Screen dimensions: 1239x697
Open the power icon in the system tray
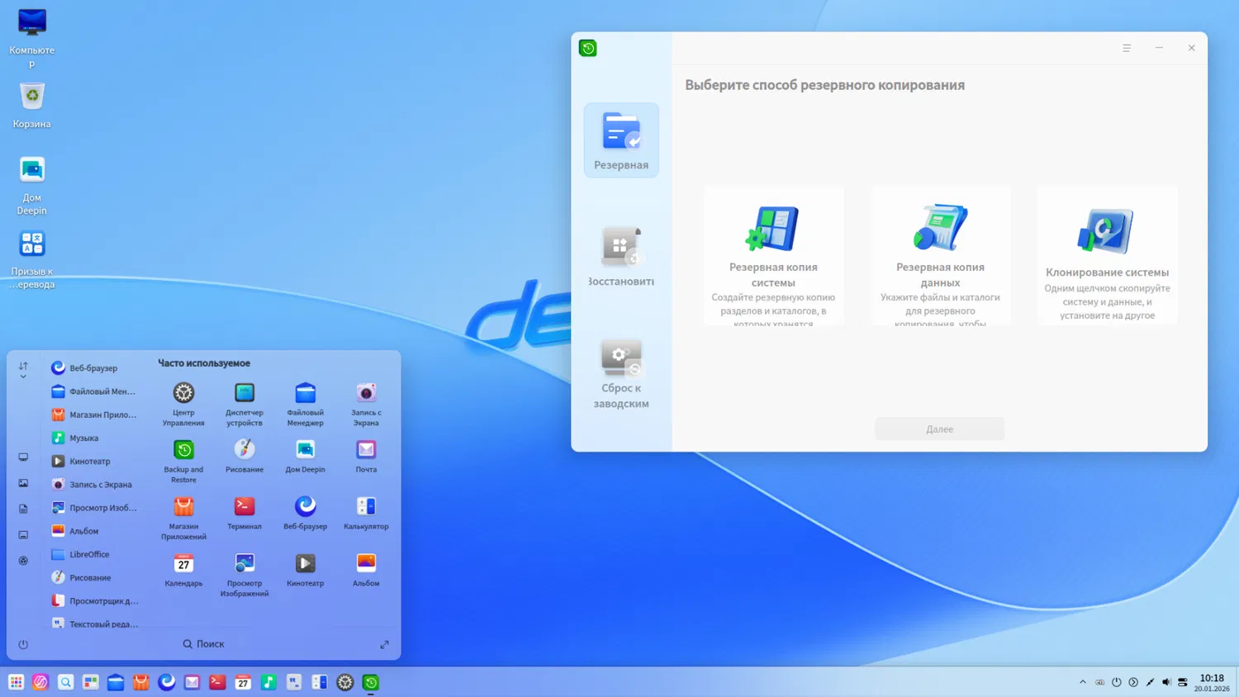pyautogui.click(x=1116, y=682)
